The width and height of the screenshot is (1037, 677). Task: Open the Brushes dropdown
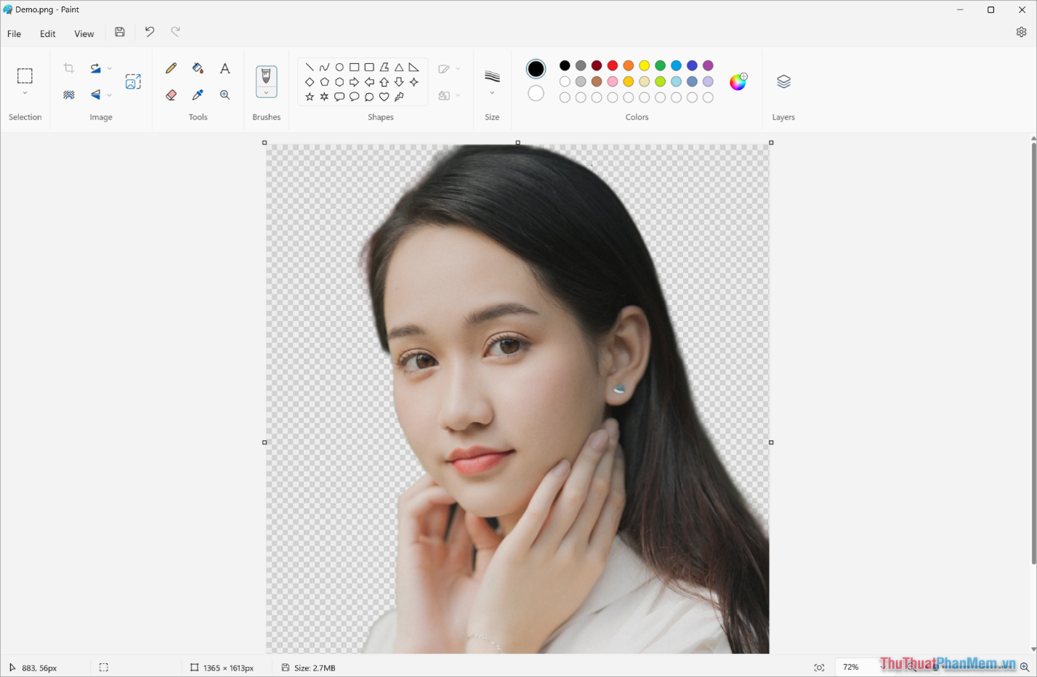266,93
